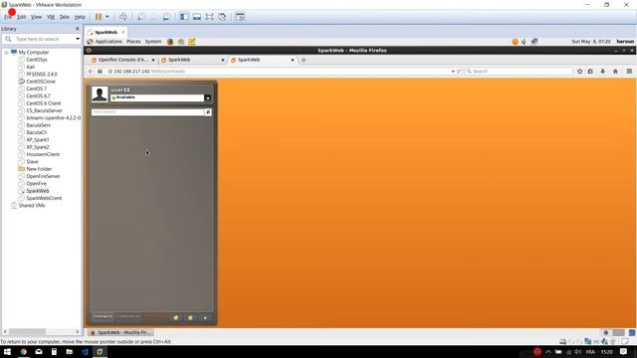Viewport: 637px width, 358px height.
Task: Open the guest System menu
Action: pyautogui.click(x=153, y=42)
